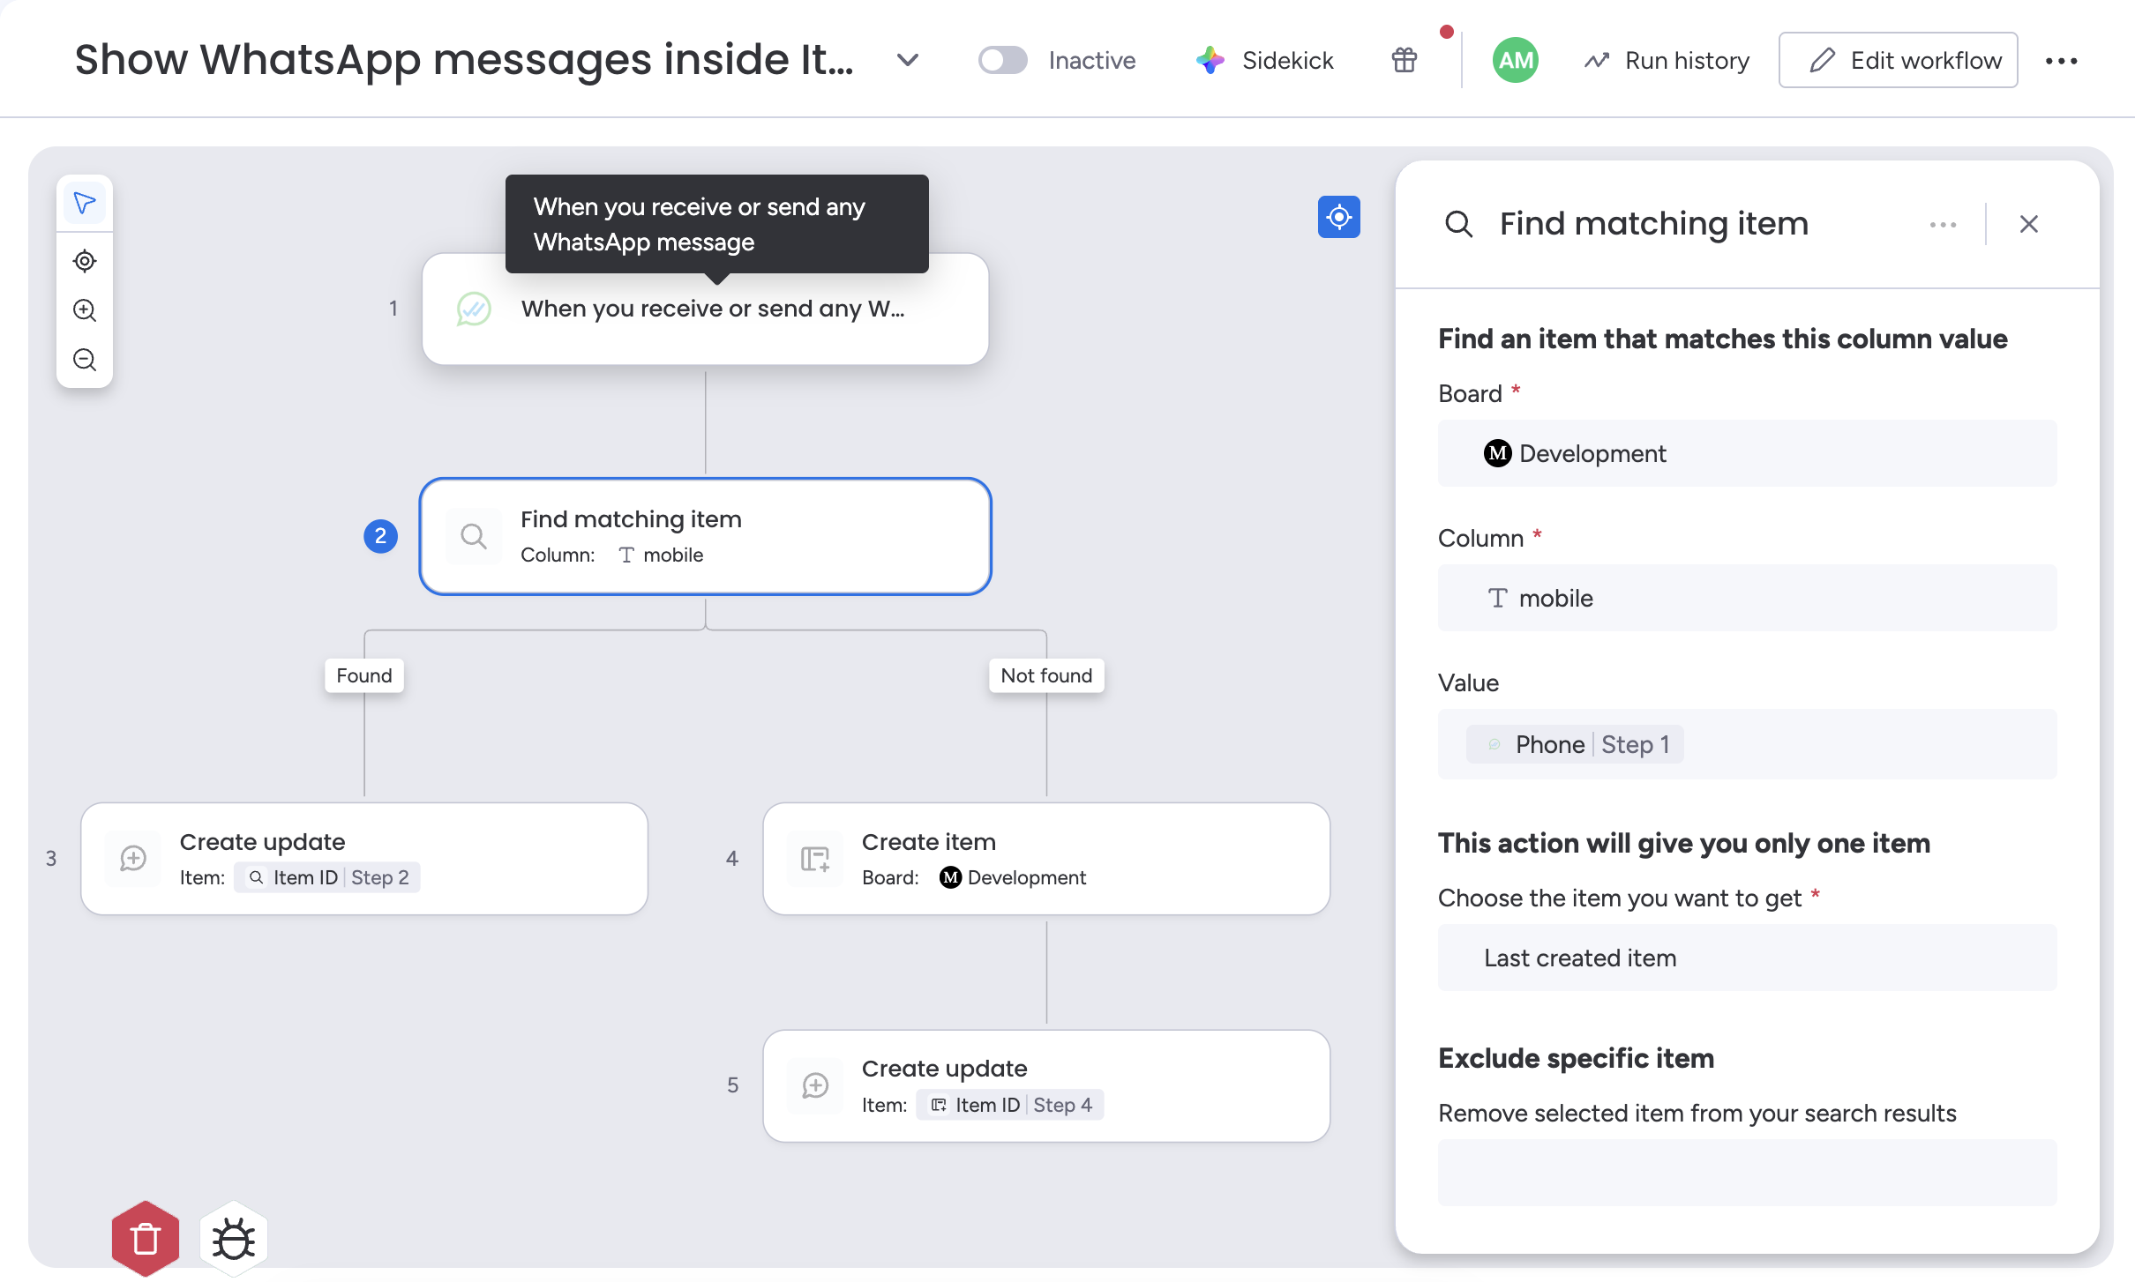Image resolution: width=2135 pixels, height=1282 pixels.
Task: Click the mobile column text in step 2 node
Action: coord(673,555)
